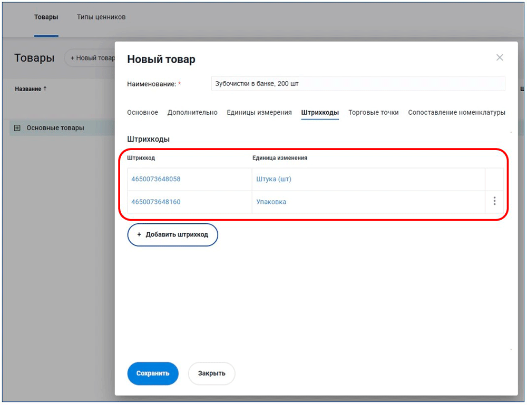Click the Наименование input field
The height and width of the screenshot is (405, 527).
tap(357, 84)
